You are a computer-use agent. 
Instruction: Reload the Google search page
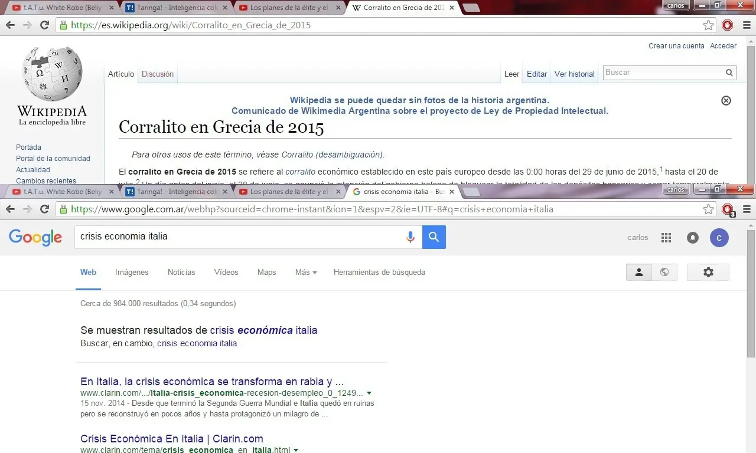(x=44, y=209)
